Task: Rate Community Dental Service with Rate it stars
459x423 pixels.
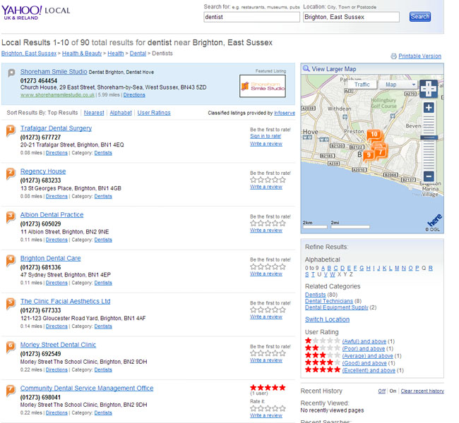Action: [268, 408]
